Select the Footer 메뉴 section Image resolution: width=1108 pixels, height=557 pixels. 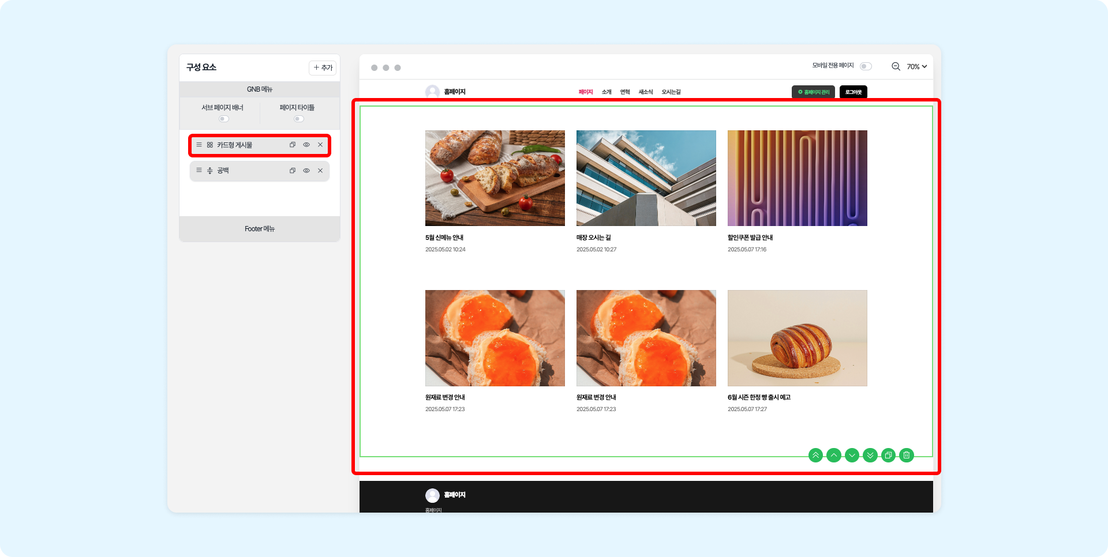(260, 229)
